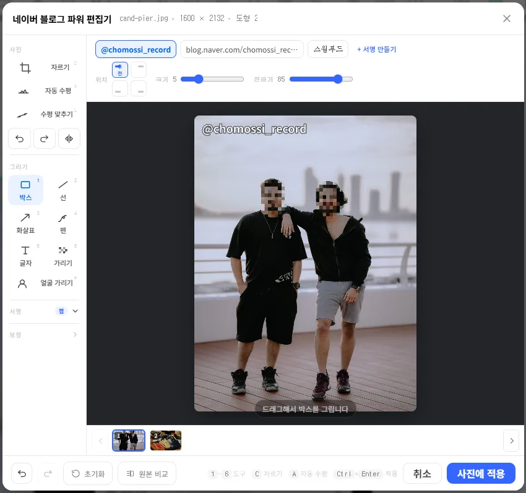Click the cand-pier.jpg file name
526x493 pixels.
tap(144, 19)
